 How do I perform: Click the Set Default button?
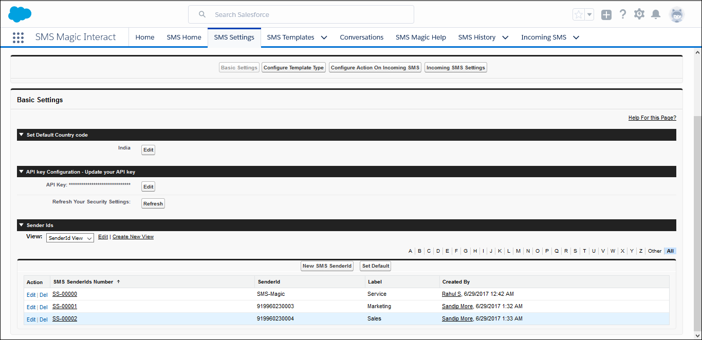click(375, 266)
